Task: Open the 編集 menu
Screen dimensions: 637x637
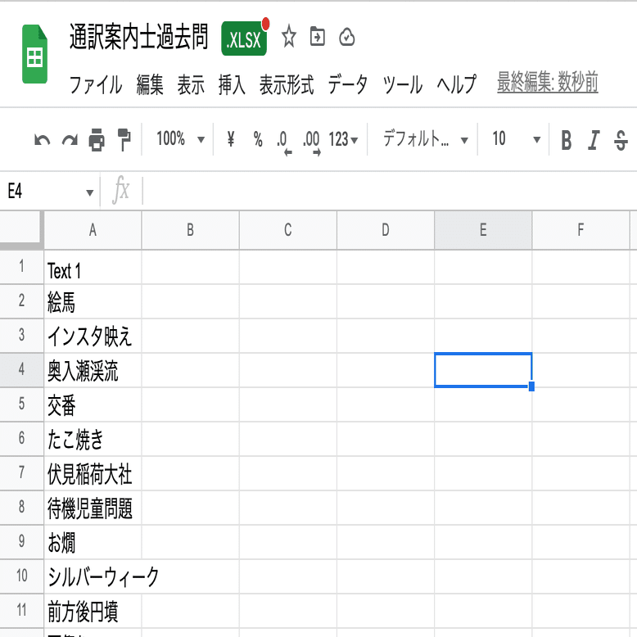Action: [x=150, y=84]
